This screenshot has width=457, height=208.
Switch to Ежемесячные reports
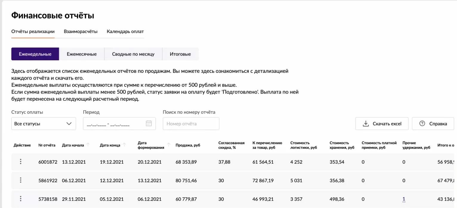coord(82,54)
